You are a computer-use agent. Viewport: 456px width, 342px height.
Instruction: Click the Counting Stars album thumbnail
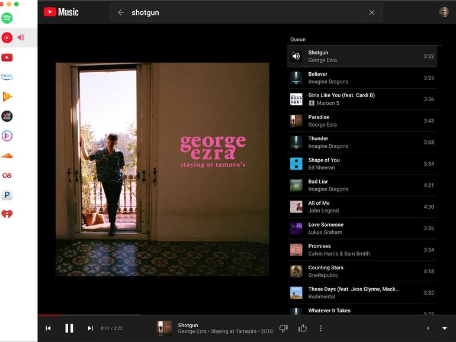pyautogui.click(x=296, y=272)
